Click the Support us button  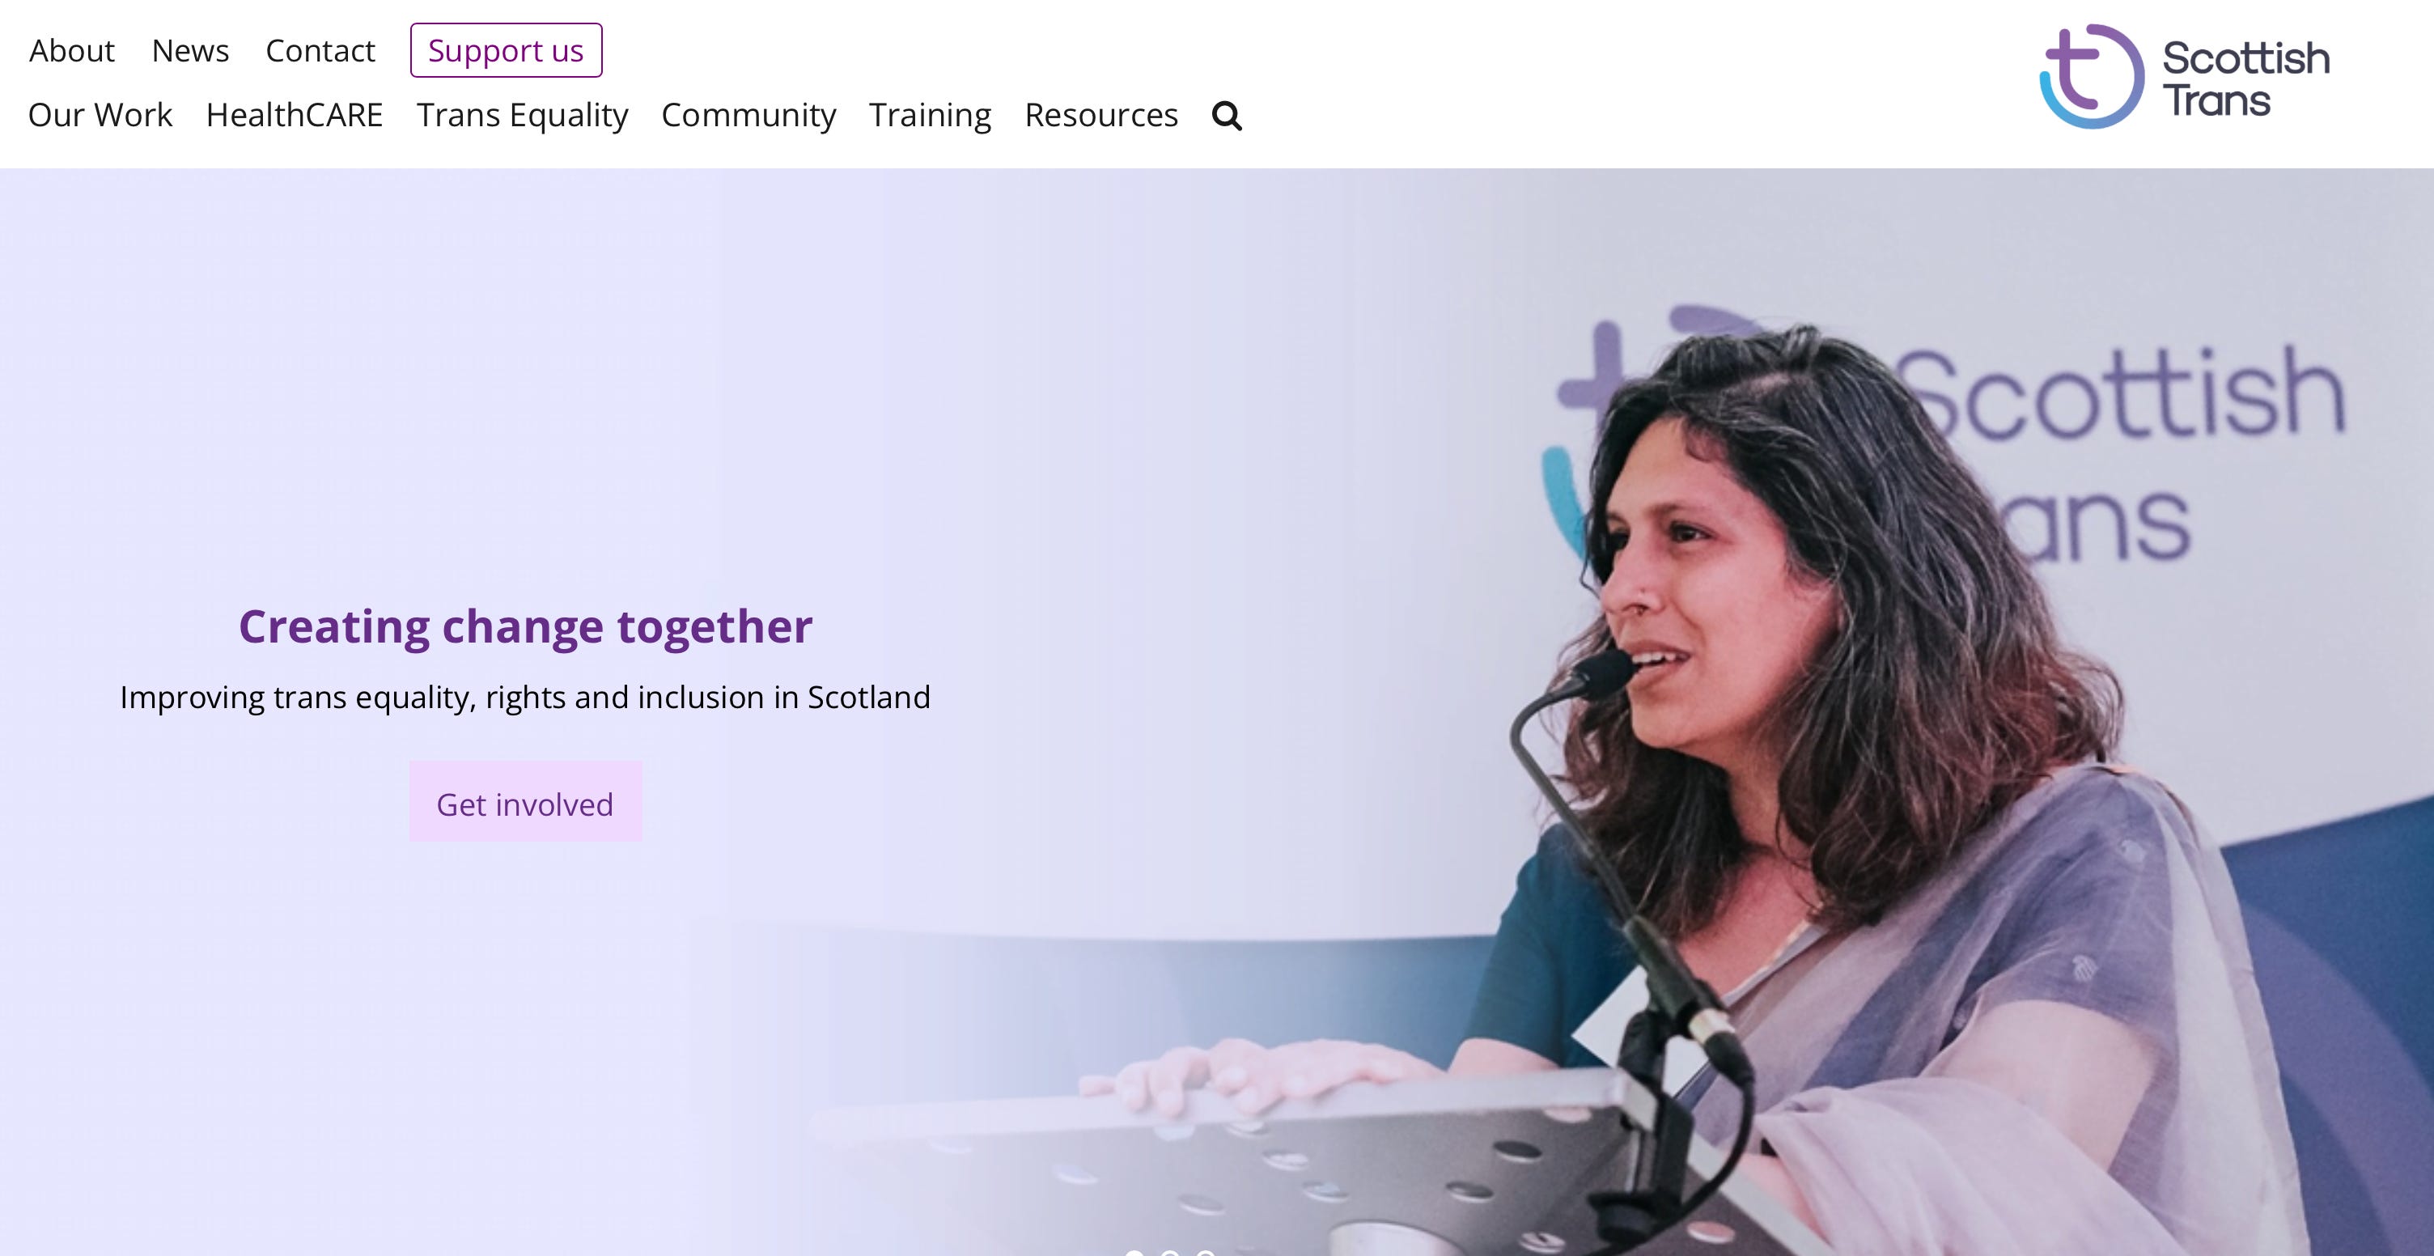coord(507,50)
